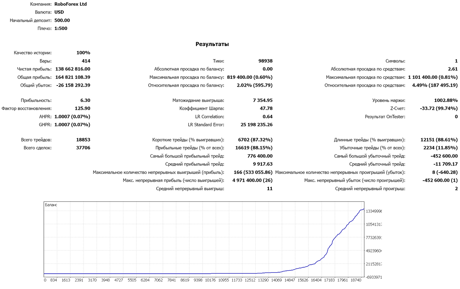The height and width of the screenshot is (289, 460).
Task: Select Z-score value -33.72 (99.74%)
Action: (439, 108)
